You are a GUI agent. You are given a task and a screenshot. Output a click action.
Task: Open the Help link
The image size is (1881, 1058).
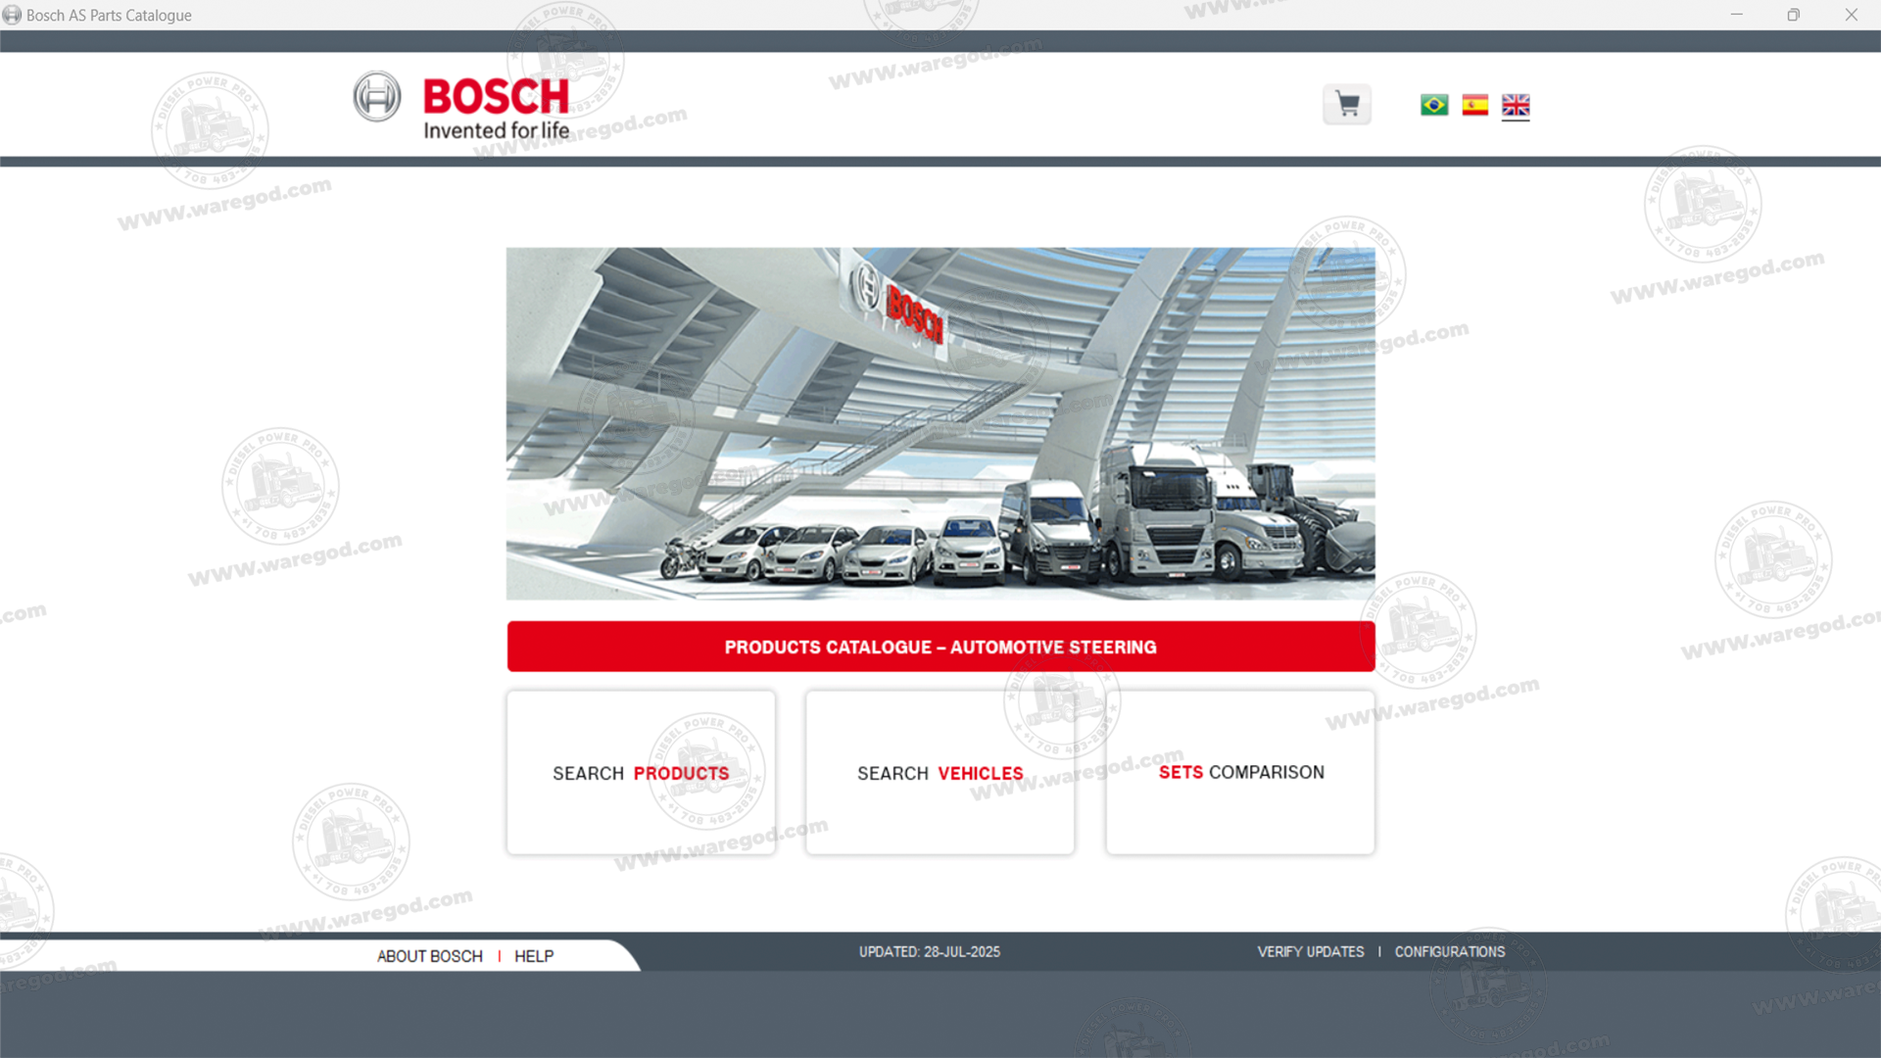tap(534, 956)
